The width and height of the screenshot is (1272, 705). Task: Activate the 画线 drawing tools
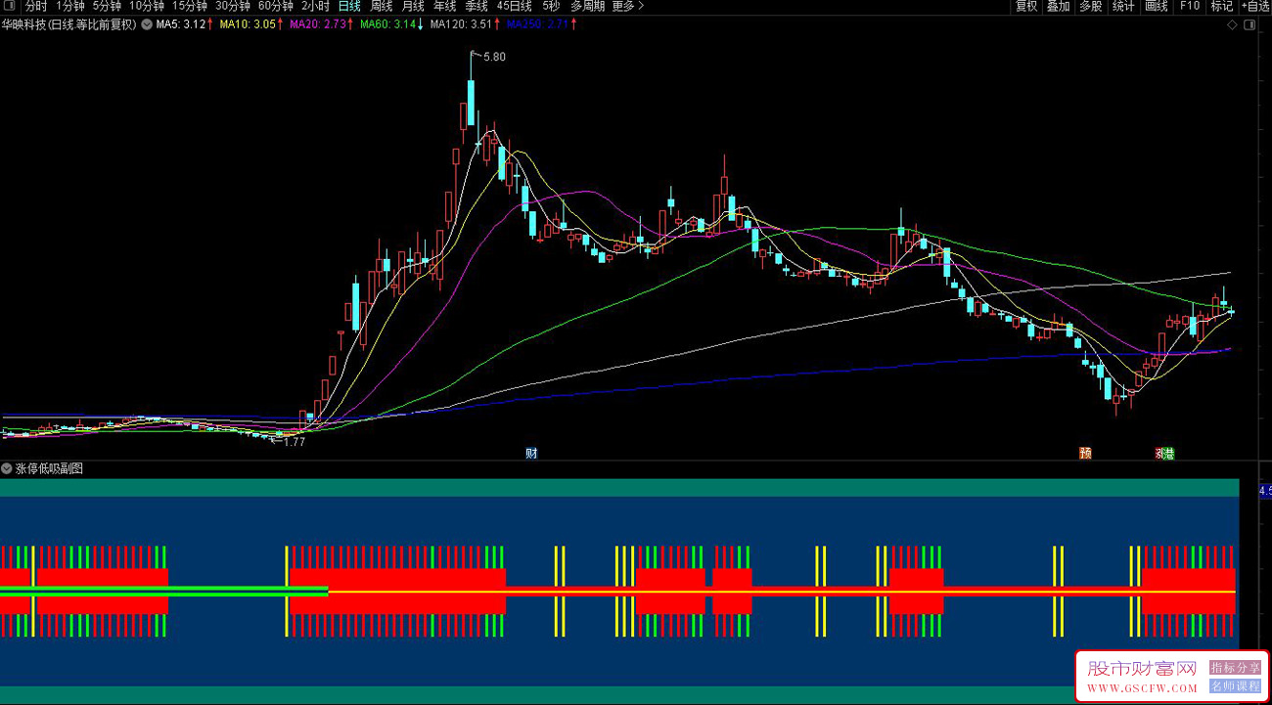pyautogui.click(x=1156, y=6)
